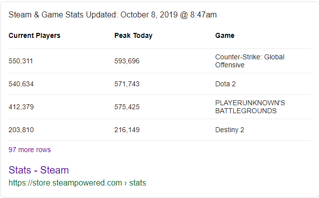Select the PLAYERUNKNOWN'S BATTLEGROUNDS game cell
The width and height of the screenshot is (319, 198).
tap(250, 107)
